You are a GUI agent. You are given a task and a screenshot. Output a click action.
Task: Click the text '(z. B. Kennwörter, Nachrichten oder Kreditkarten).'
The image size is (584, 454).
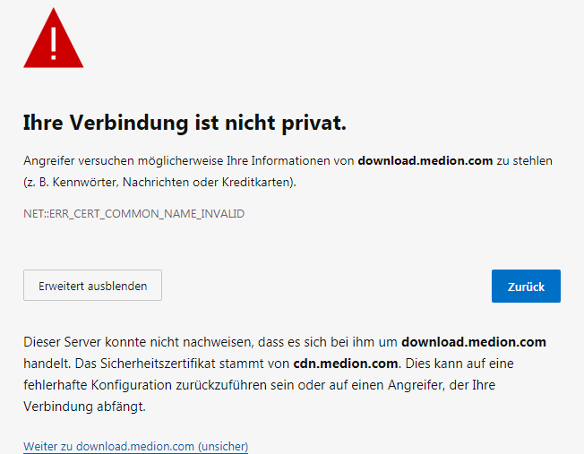tap(159, 182)
